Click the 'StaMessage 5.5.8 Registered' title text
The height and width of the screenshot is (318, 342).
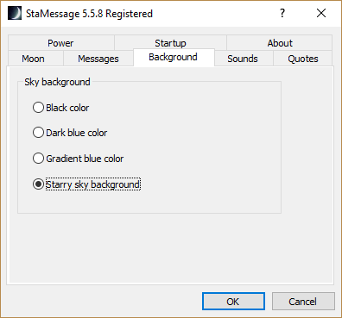pyautogui.click(x=89, y=14)
